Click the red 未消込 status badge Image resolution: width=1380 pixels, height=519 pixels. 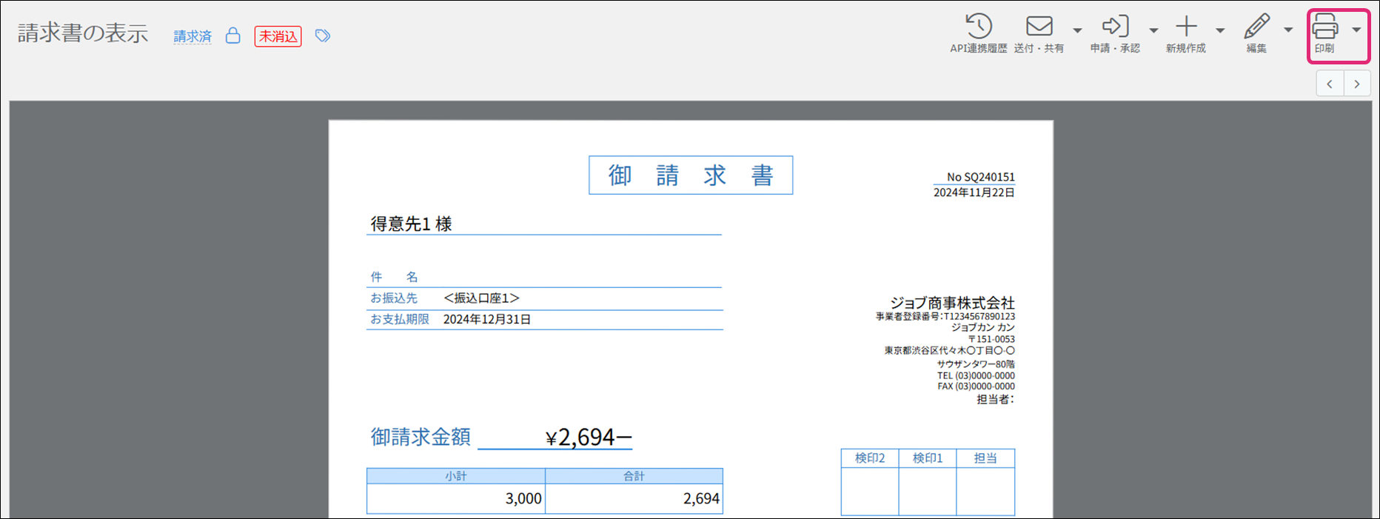click(278, 36)
